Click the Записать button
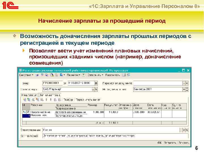This screenshot has width=204, height=153. pyautogui.click(x=170, y=143)
